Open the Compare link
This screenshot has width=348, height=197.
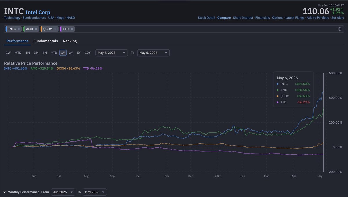click(x=224, y=18)
